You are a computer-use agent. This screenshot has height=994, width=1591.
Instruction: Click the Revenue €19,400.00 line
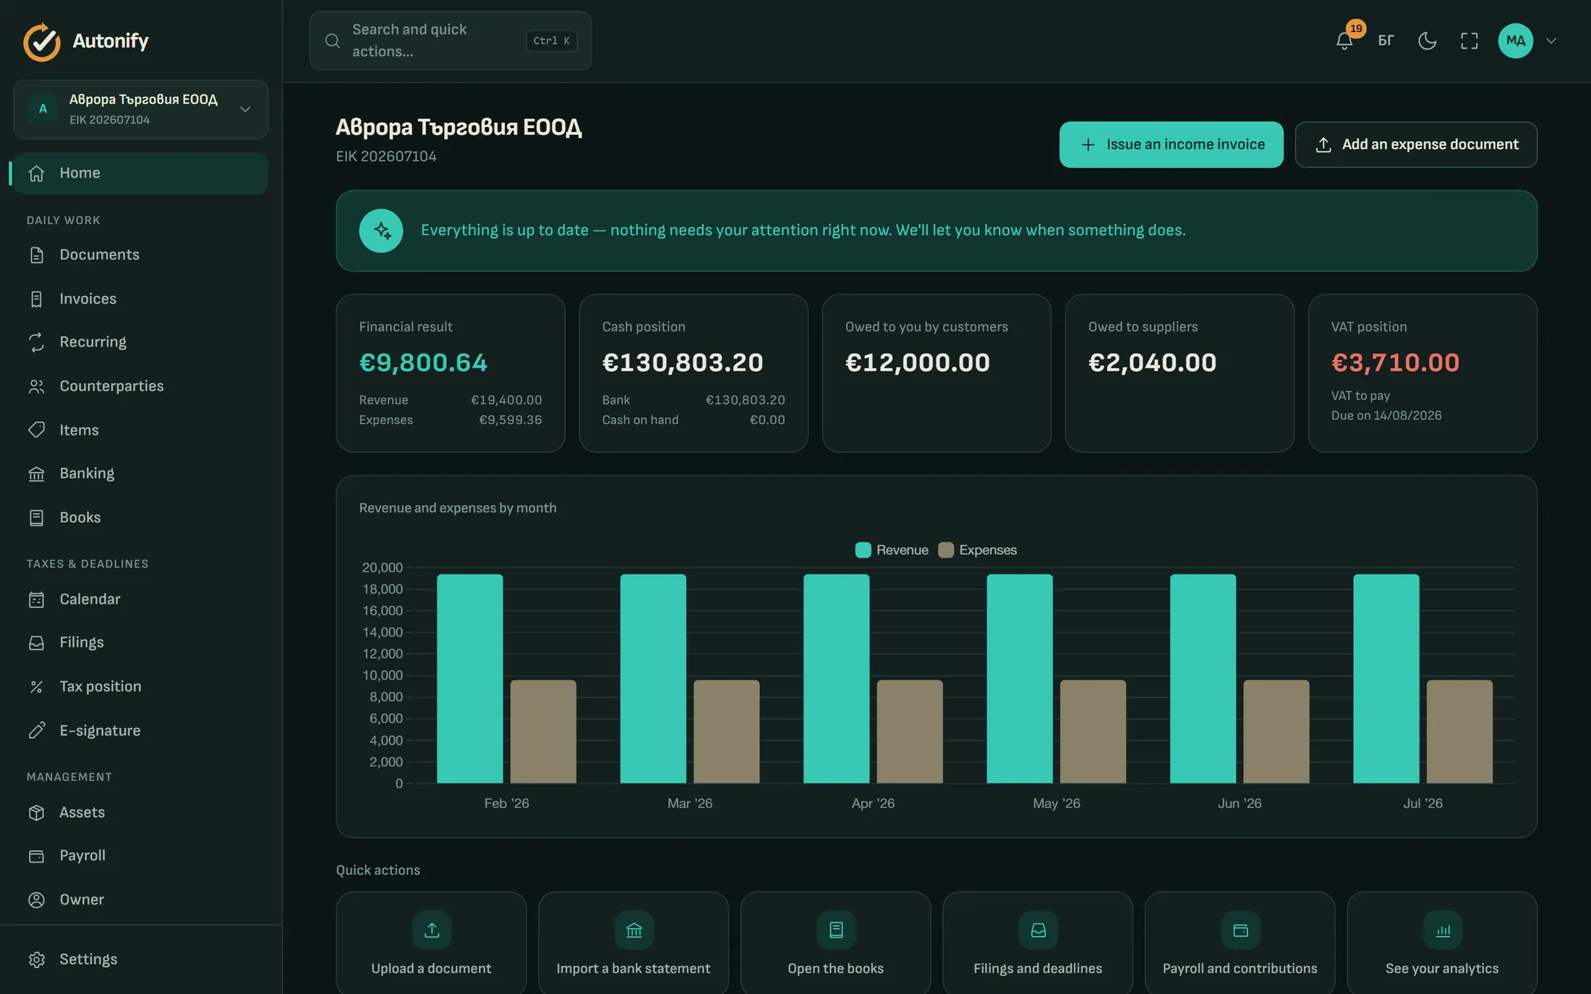(451, 400)
